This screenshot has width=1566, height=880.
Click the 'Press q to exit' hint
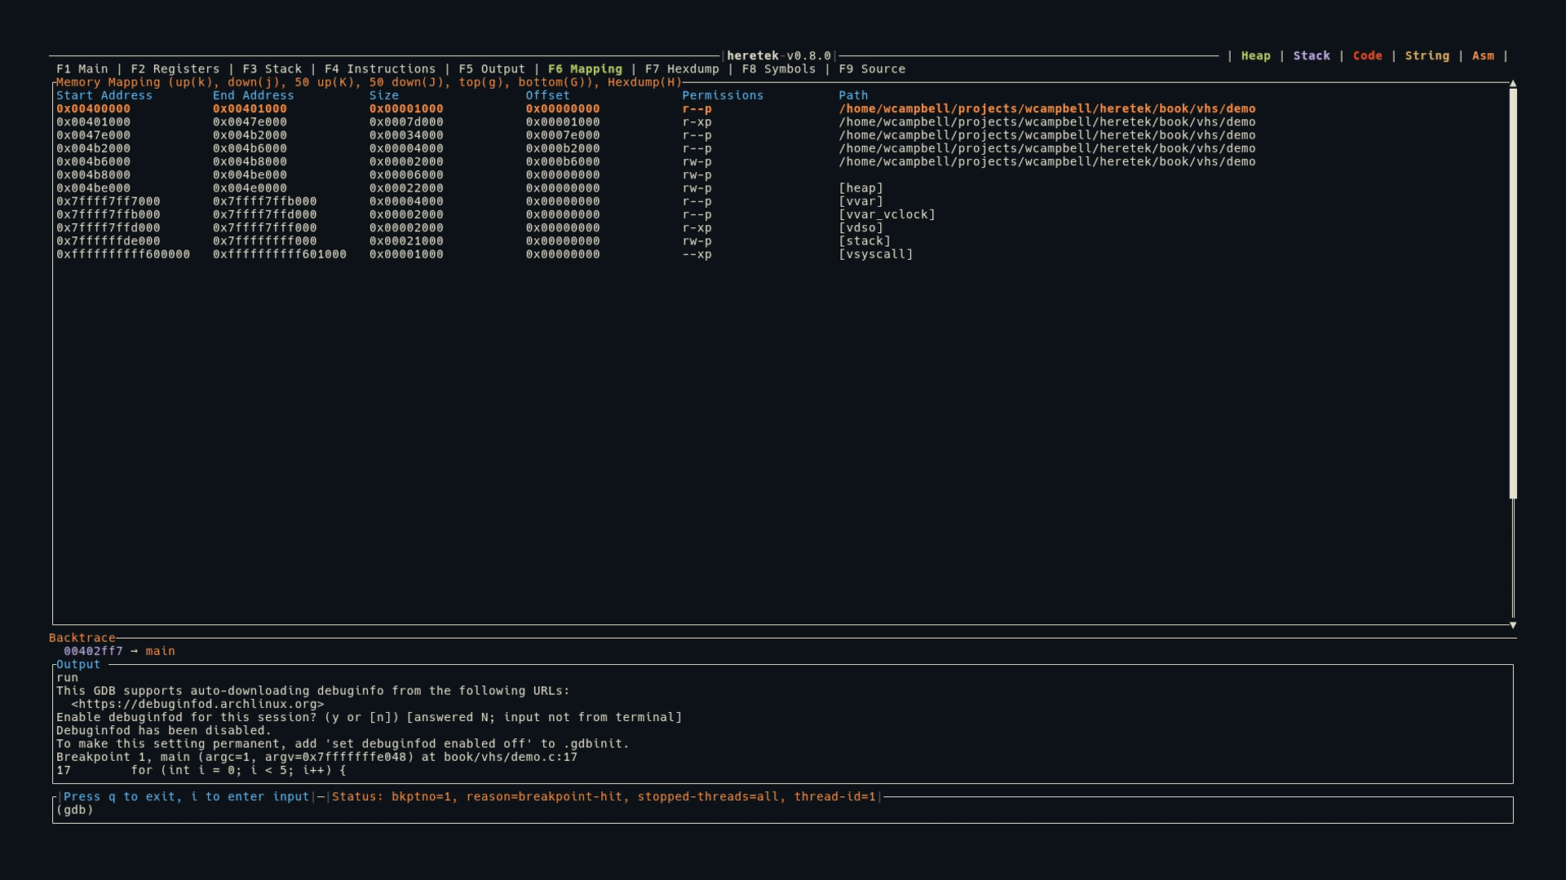click(186, 797)
